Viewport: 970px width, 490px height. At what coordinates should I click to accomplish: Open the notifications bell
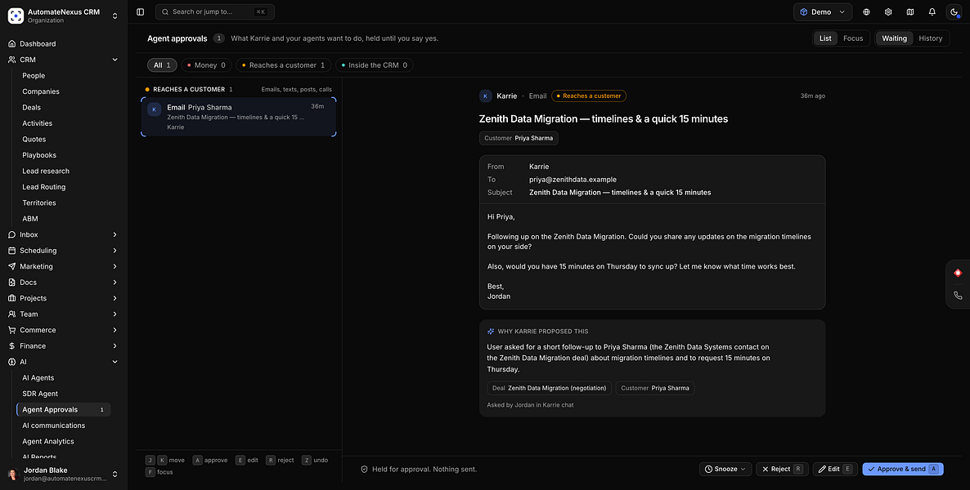click(x=932, y=11)
